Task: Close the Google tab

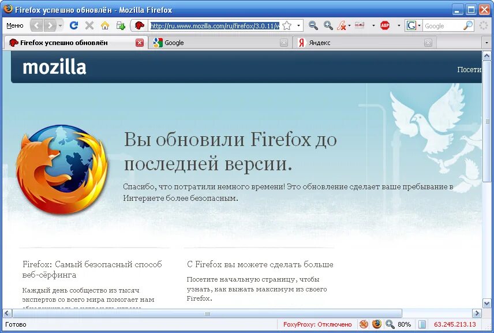Action: [x=284, y=43]
